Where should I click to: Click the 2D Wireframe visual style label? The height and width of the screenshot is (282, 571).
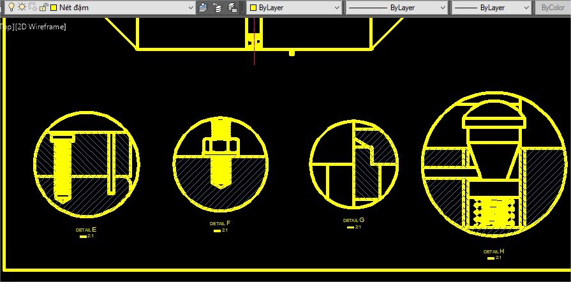[x=41, y=27]
